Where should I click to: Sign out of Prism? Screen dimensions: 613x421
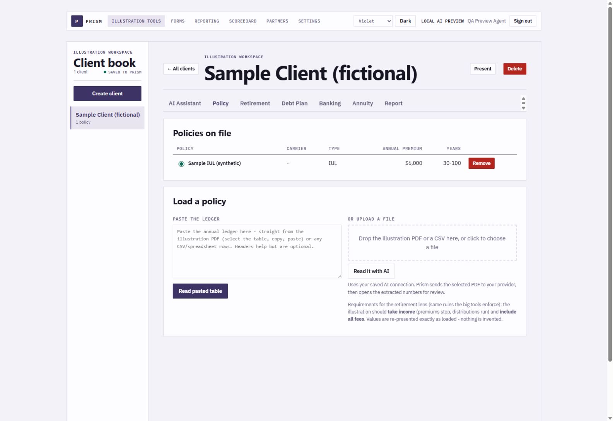coord(523,21)
